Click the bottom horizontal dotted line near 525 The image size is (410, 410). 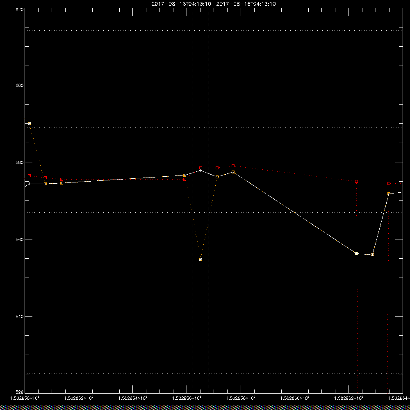[214, 374]
